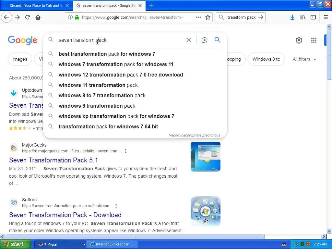Reload the current page

tap(28, 17)
